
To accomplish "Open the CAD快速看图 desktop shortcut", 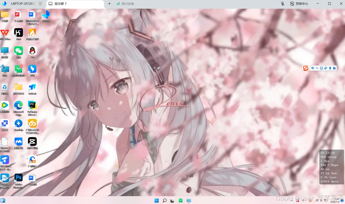I will click(x=5, y=181).
